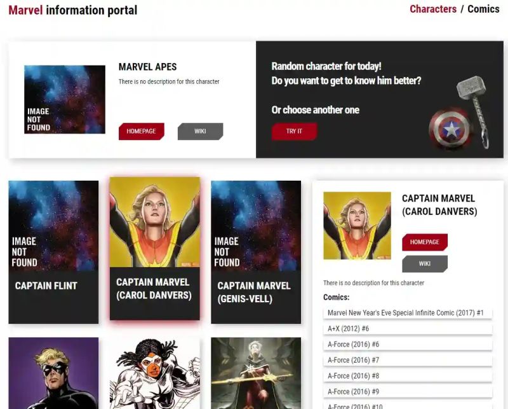The width and height of the screenshot is (508, 409).
Task: Click the Carol Danvers portrait in details panel
Action: (357, 226)
